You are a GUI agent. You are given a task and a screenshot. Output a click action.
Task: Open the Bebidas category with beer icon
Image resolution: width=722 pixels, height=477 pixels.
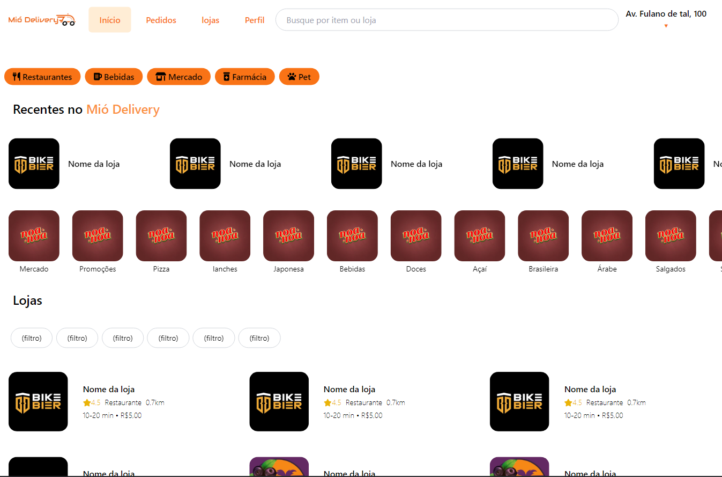(x=114, y=77)
